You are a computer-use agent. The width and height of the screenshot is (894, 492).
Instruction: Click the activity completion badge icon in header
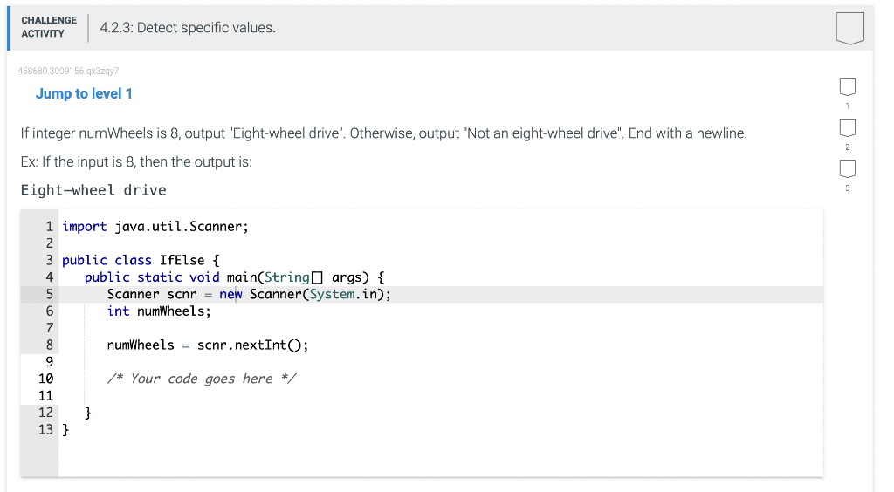tap(849, 28)
